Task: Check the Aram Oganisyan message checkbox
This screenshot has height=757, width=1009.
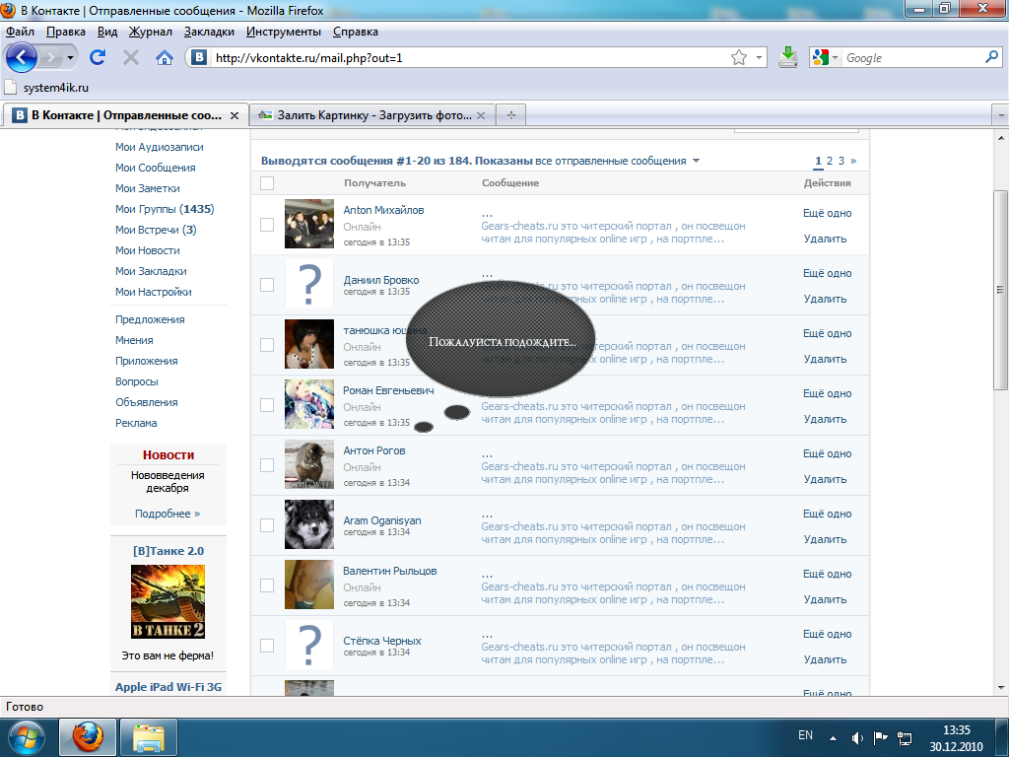Action: [267, 525]
